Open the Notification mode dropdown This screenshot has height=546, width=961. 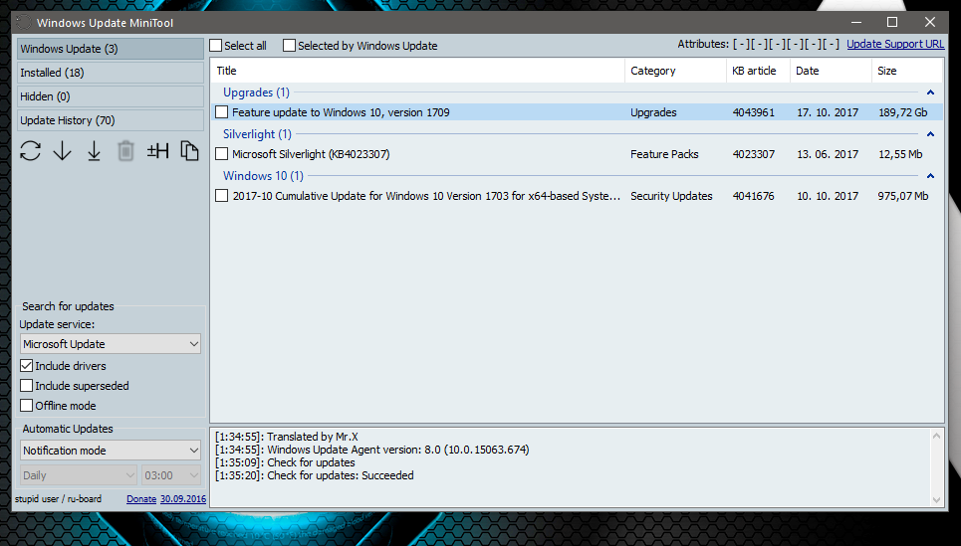pyautogui.click(x=111, y=451)
